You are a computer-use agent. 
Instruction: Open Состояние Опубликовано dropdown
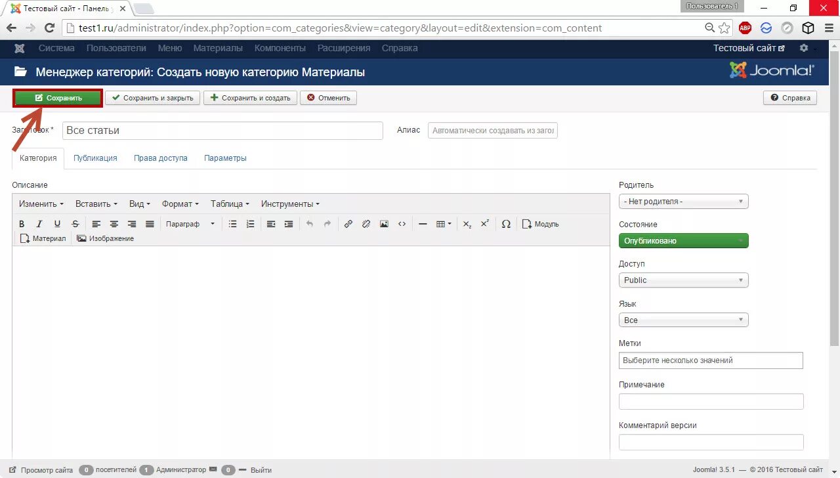coord(683,241)
